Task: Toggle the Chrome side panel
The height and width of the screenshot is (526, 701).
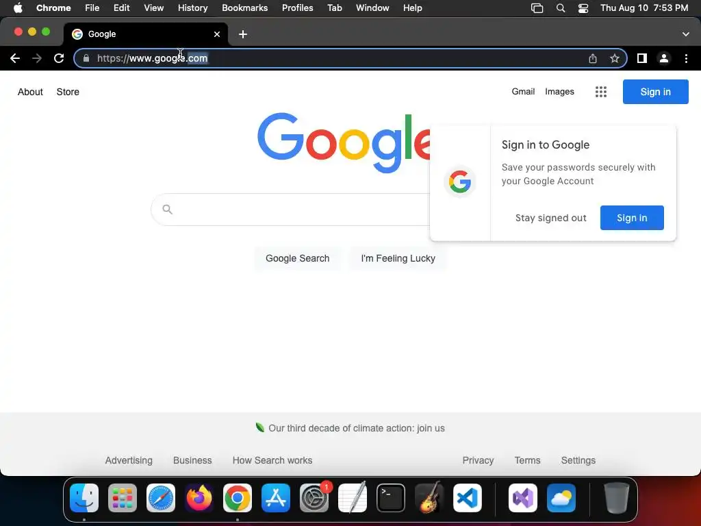Action: (x=642, y=58)
